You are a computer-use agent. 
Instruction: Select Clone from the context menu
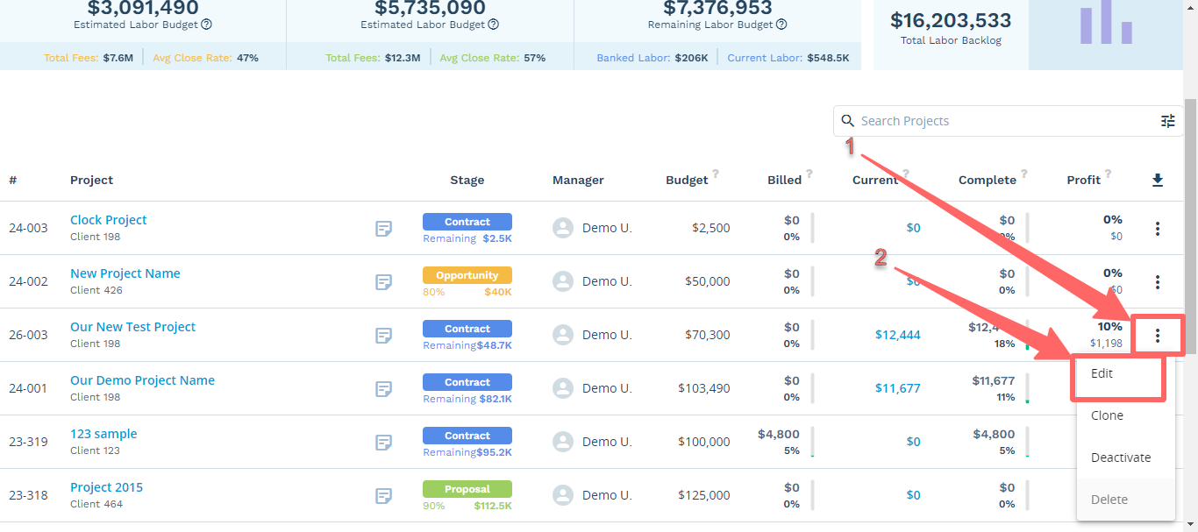pyautogui.click(x=1126, y=415)
